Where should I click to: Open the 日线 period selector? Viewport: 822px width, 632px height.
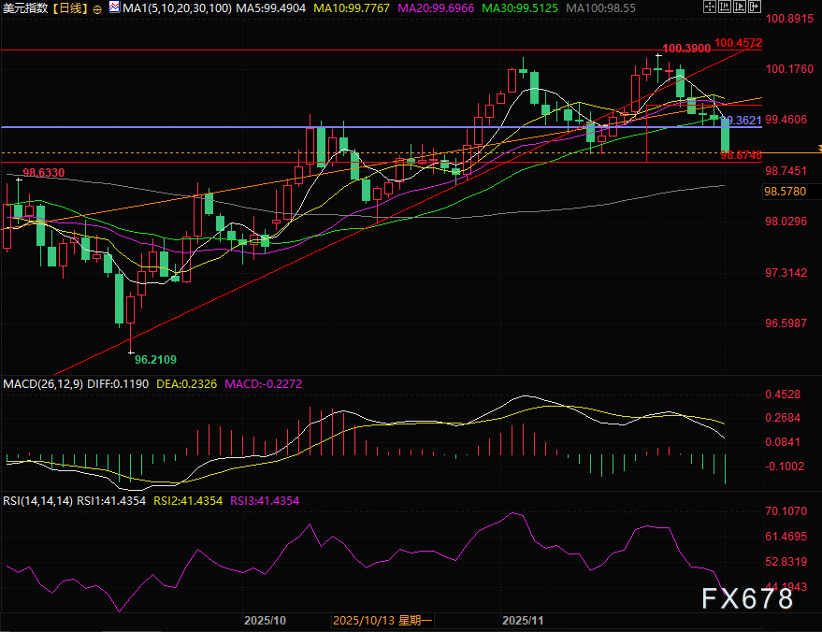pos(68,8)
